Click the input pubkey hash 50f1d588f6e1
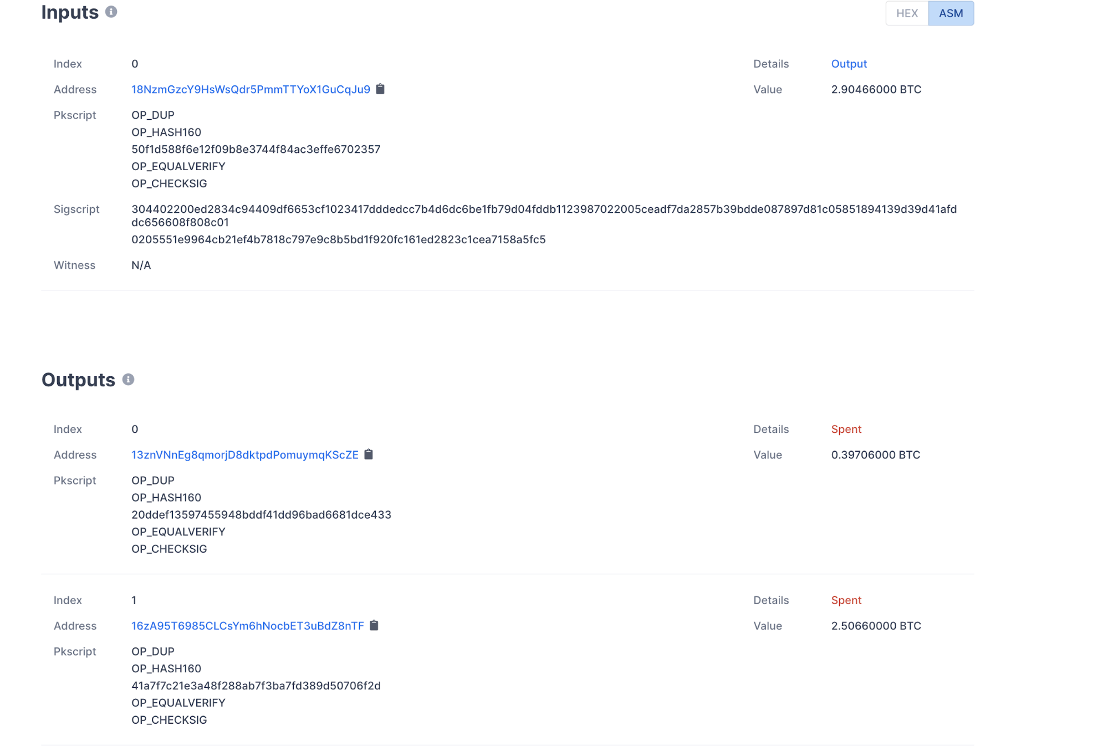The width and height of the screenshot is (1108, 756). (x=256, y=149)
